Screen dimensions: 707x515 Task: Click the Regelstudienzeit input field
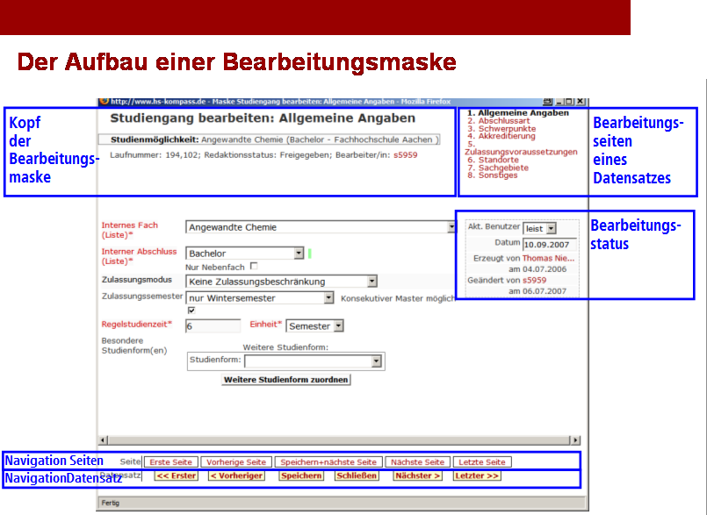click(213, 325)
